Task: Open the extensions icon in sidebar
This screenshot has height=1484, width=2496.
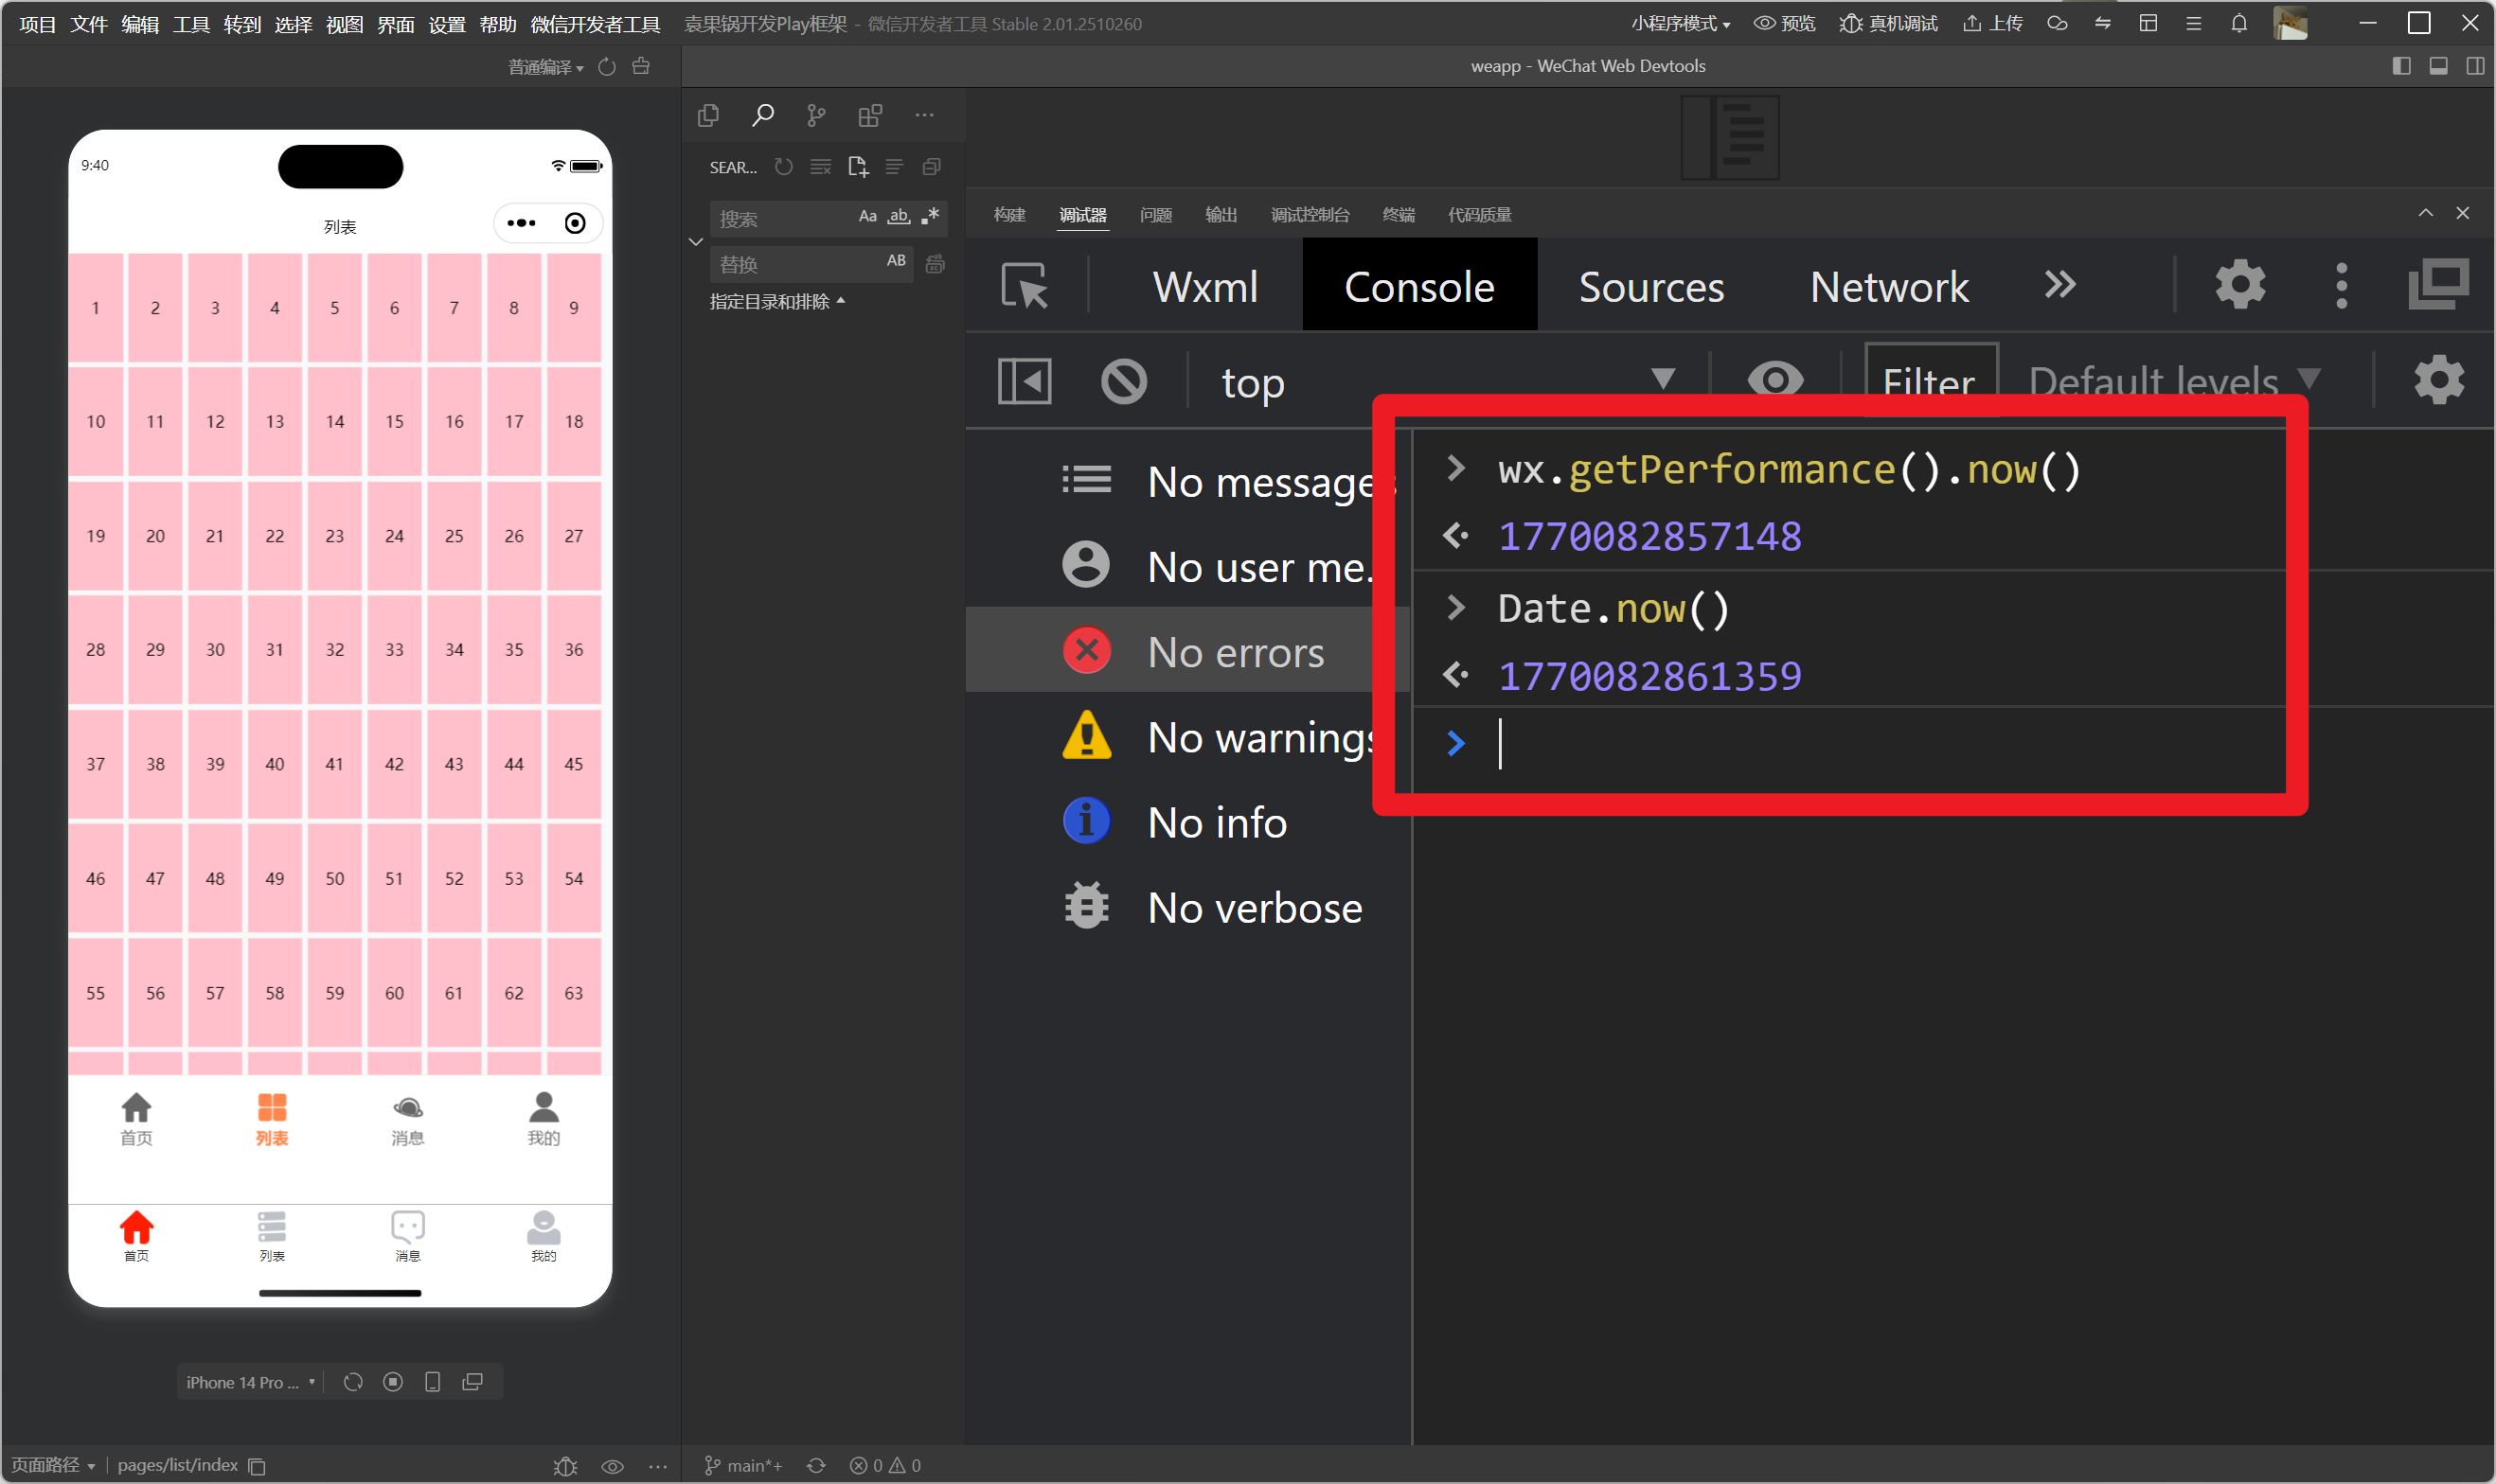Action: [x=869, y=116]
